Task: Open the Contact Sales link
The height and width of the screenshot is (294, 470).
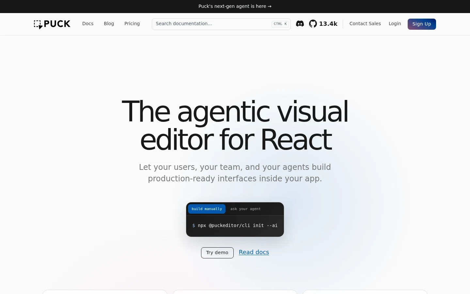Action: click(365, 24)
